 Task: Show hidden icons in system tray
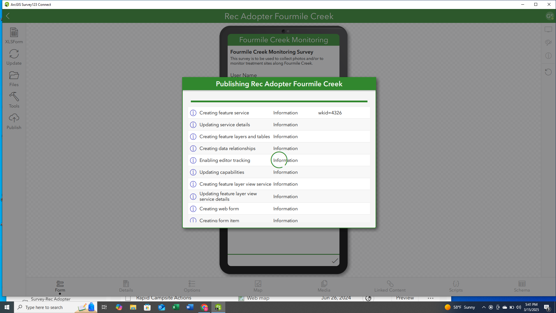[484, 307]
